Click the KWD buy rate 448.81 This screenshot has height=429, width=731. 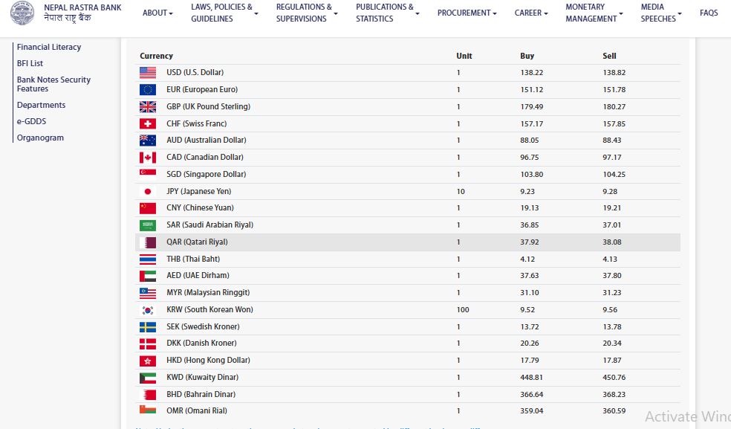pyautogui.click(x=531, y=377)
